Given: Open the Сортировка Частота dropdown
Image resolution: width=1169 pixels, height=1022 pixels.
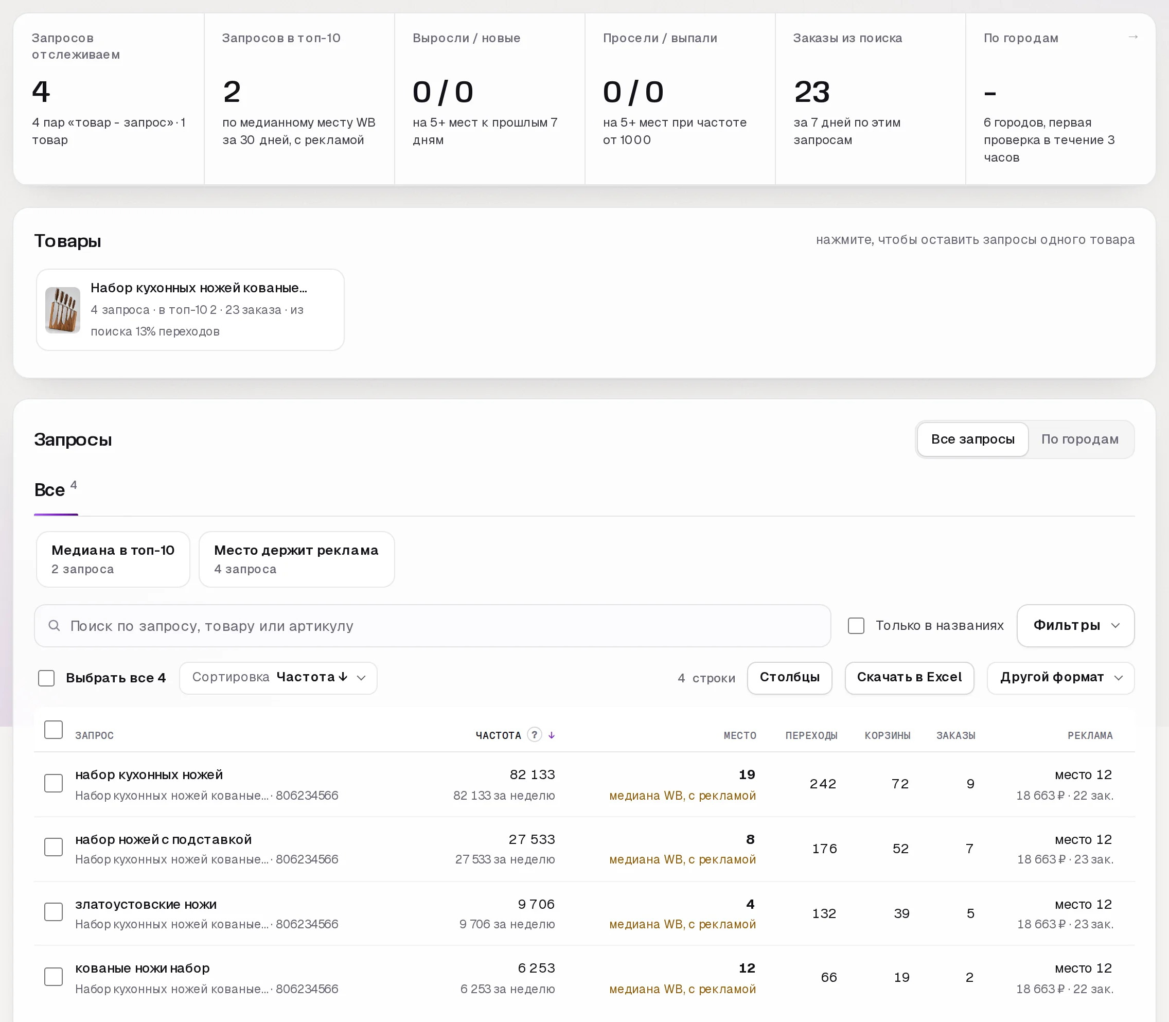Looking at the screenshot, I should 278,678.
